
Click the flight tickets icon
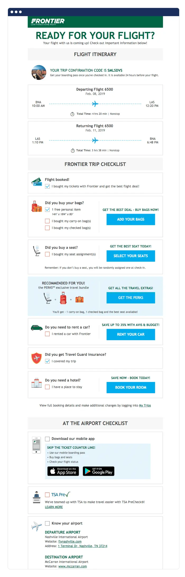click(37, 182)
